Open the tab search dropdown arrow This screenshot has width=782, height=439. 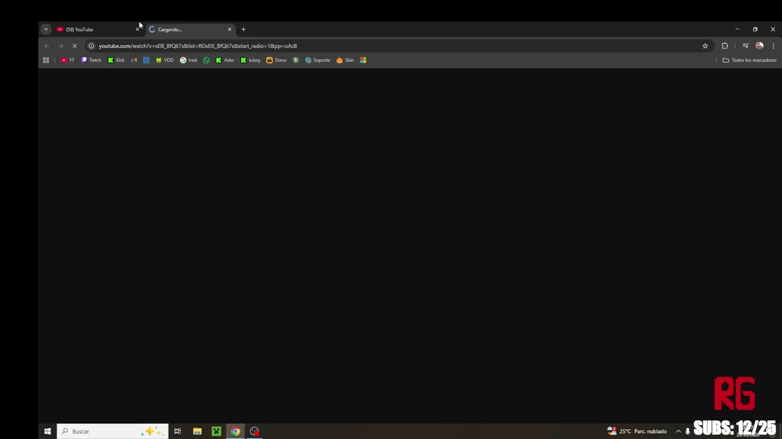click(x=46, y=29)
